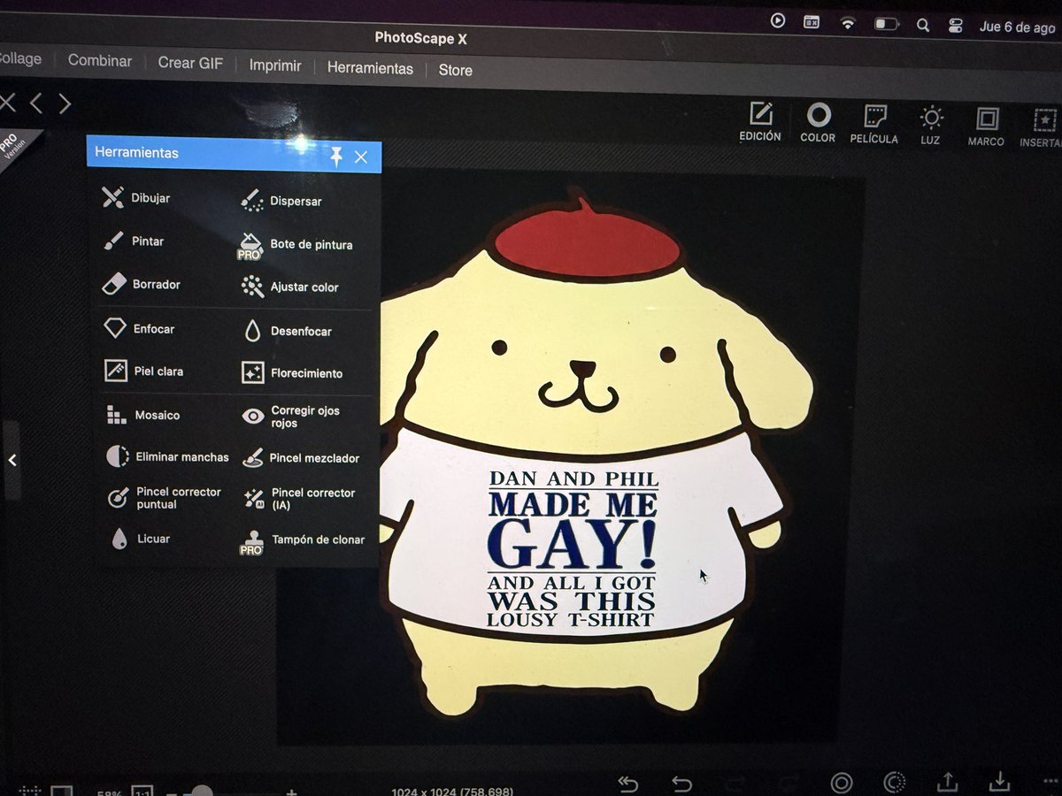The image size is (1062, 796).
Task: Click the battery status icon
Action: [886, 24]
